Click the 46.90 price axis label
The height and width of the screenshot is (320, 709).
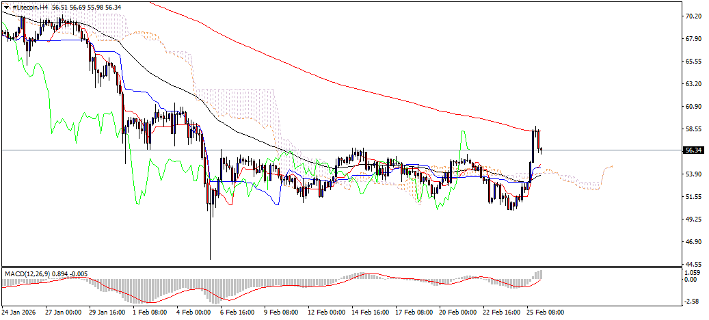click(693, 242)
